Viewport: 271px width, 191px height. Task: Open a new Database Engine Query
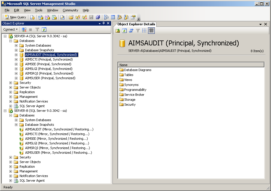(32, 17)
